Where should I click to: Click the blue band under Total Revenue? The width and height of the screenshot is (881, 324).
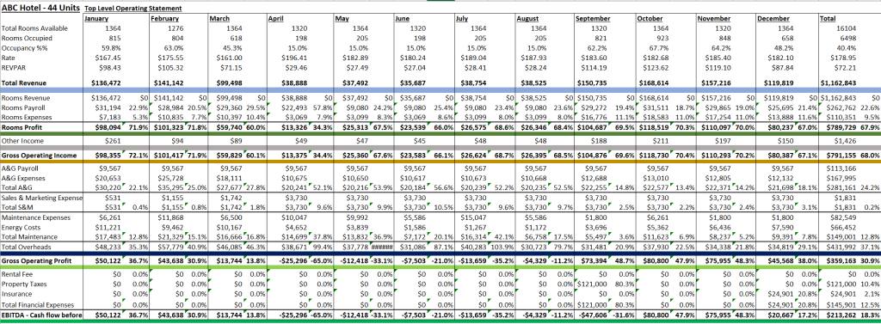coord(440,90)
